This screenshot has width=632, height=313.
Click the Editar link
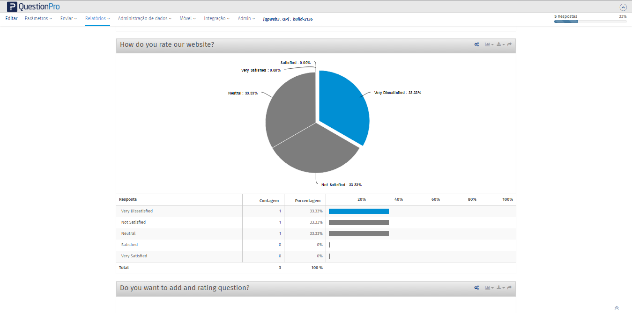11,19
